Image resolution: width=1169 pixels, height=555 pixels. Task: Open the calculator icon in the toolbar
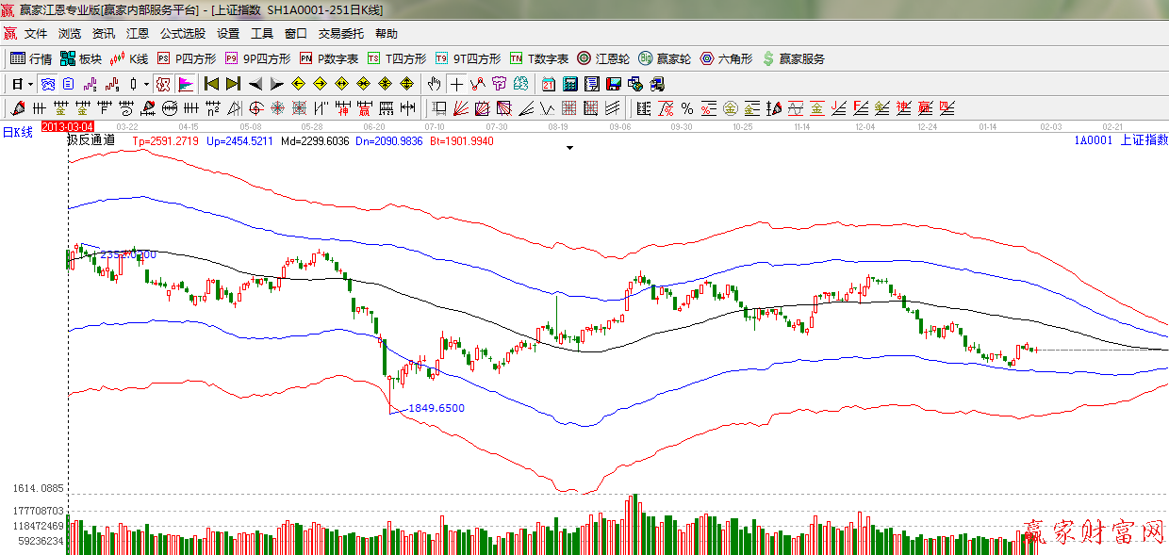pos(570,84)
